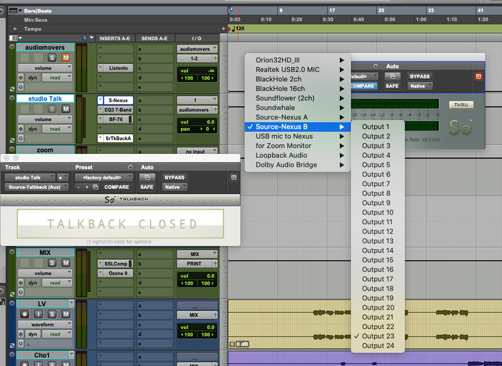
Task: Open the Preset section menu circle icon
Action: click(x=131, y=167)
